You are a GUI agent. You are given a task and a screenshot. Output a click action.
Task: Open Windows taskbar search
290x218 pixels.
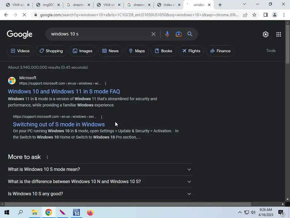tap(20, 212)
